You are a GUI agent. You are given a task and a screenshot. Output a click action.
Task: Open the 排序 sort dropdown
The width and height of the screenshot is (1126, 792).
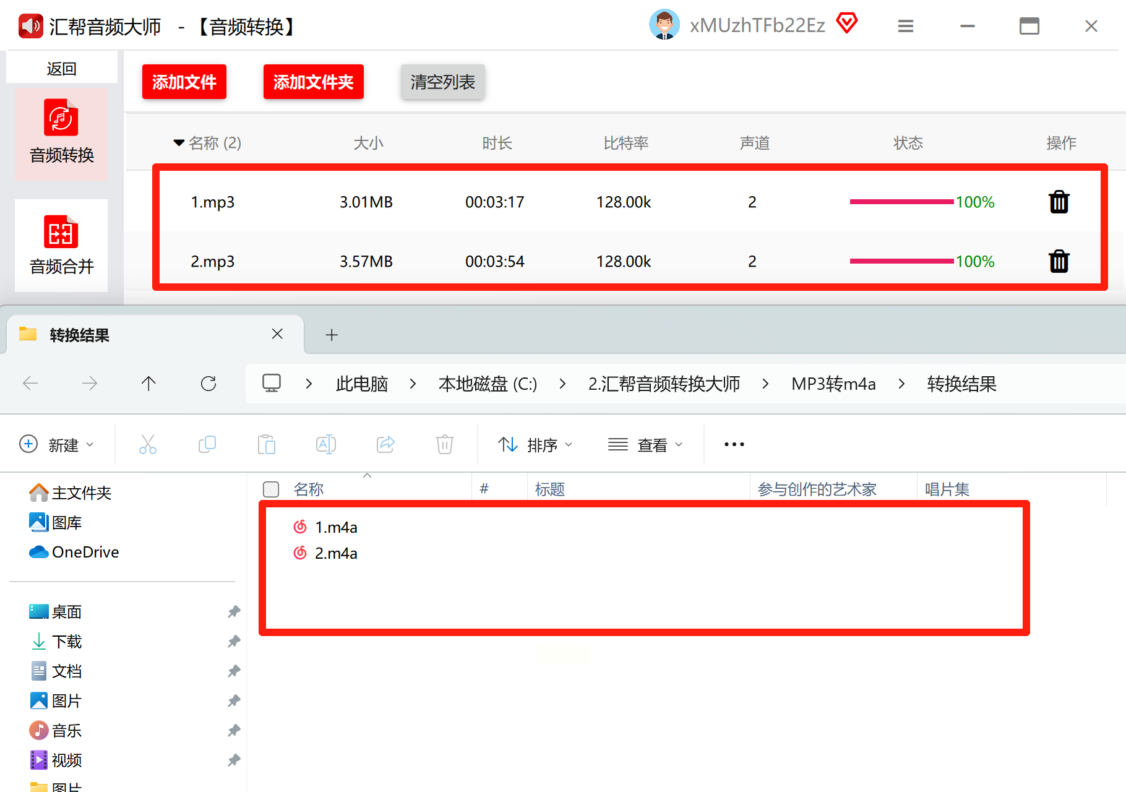[x=536, y=444]
